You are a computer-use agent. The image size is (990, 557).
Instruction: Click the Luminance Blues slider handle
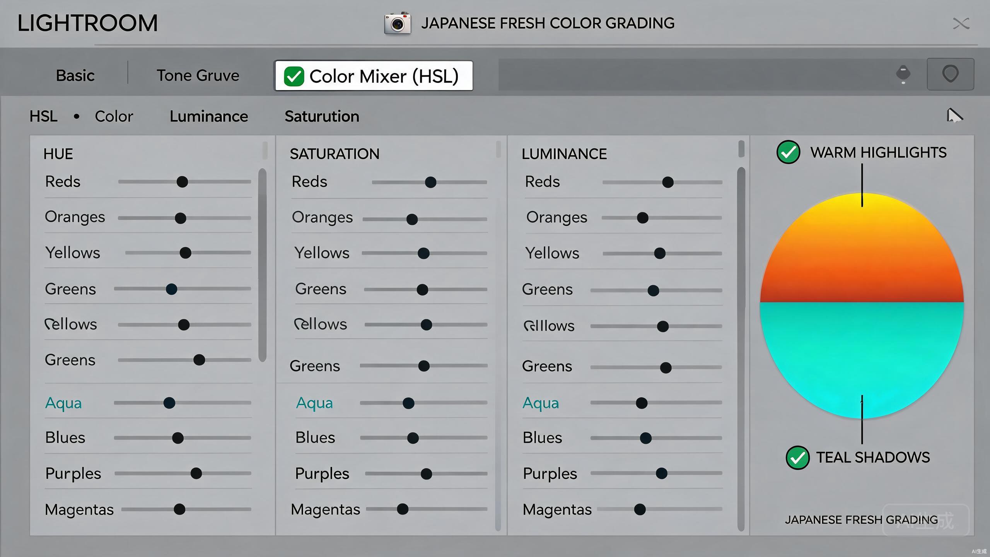tap(645, 438)
